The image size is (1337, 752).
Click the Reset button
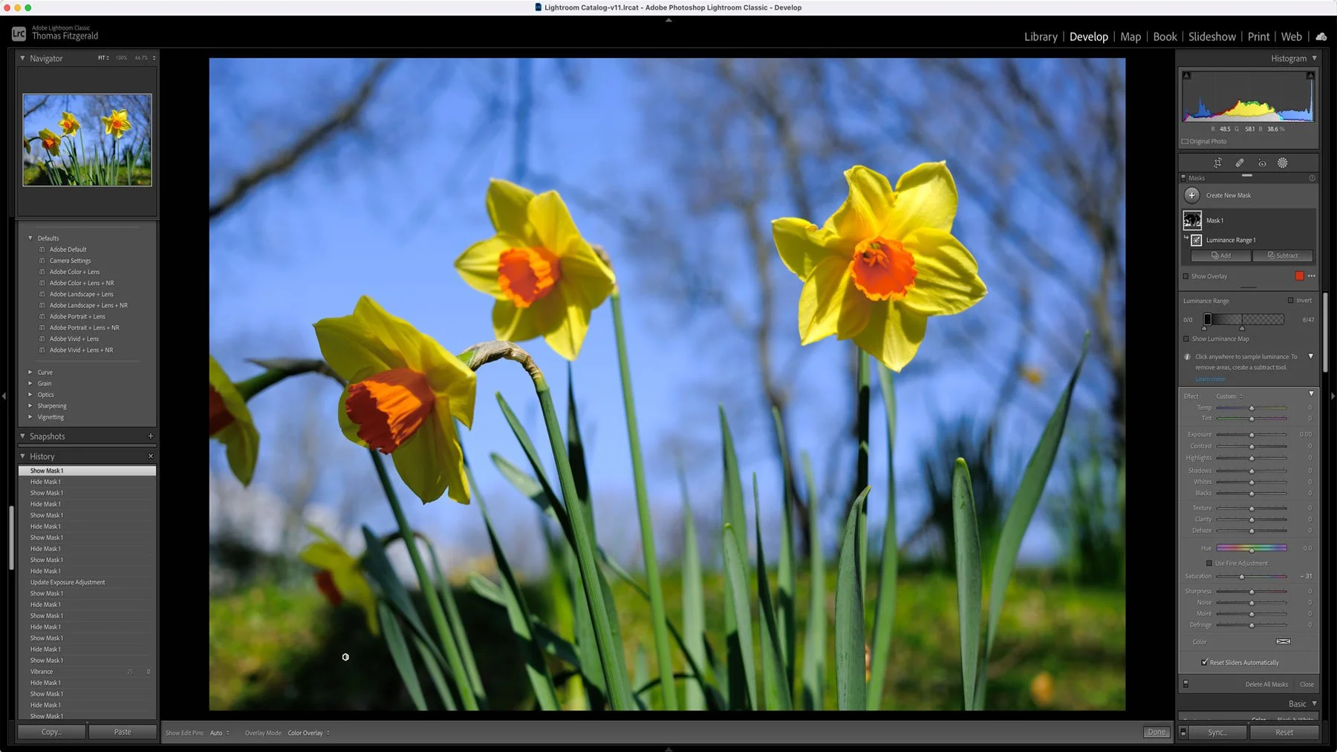pos(1284,732)
